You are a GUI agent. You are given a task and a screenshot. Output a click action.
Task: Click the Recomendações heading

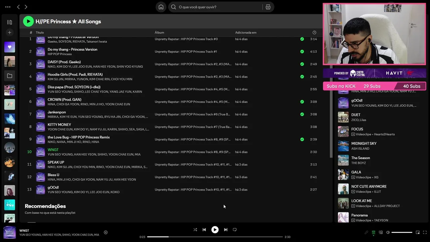[45, 206]
